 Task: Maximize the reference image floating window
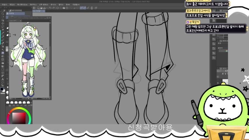(47, 18)
